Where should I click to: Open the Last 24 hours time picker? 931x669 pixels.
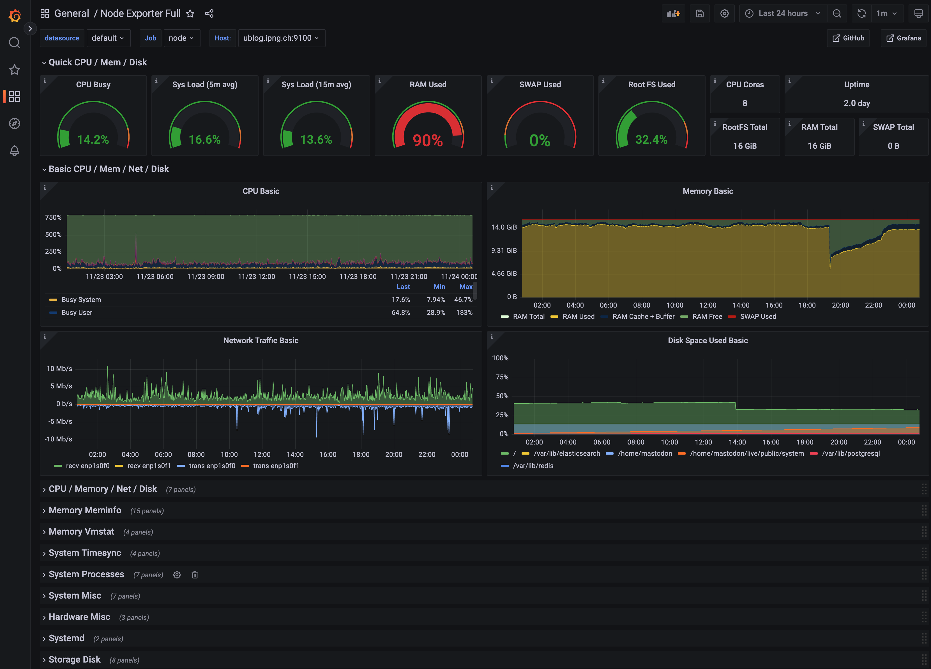(x=783, y=13)
